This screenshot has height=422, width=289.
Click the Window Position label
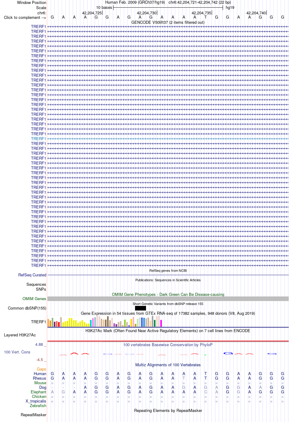[x=32, y=2]
